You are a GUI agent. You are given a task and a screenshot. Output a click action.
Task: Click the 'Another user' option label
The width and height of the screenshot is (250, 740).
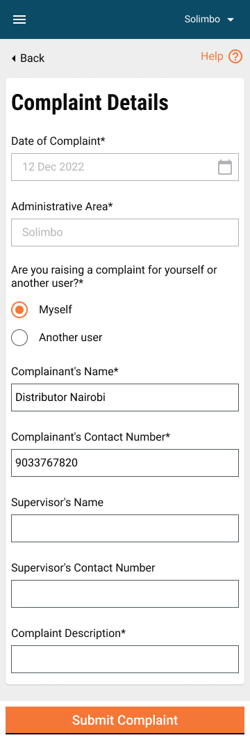[71, 338]
